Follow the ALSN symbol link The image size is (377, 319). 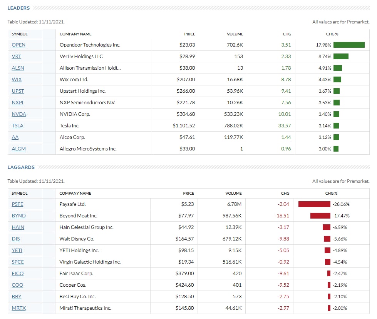click(18, 68)
